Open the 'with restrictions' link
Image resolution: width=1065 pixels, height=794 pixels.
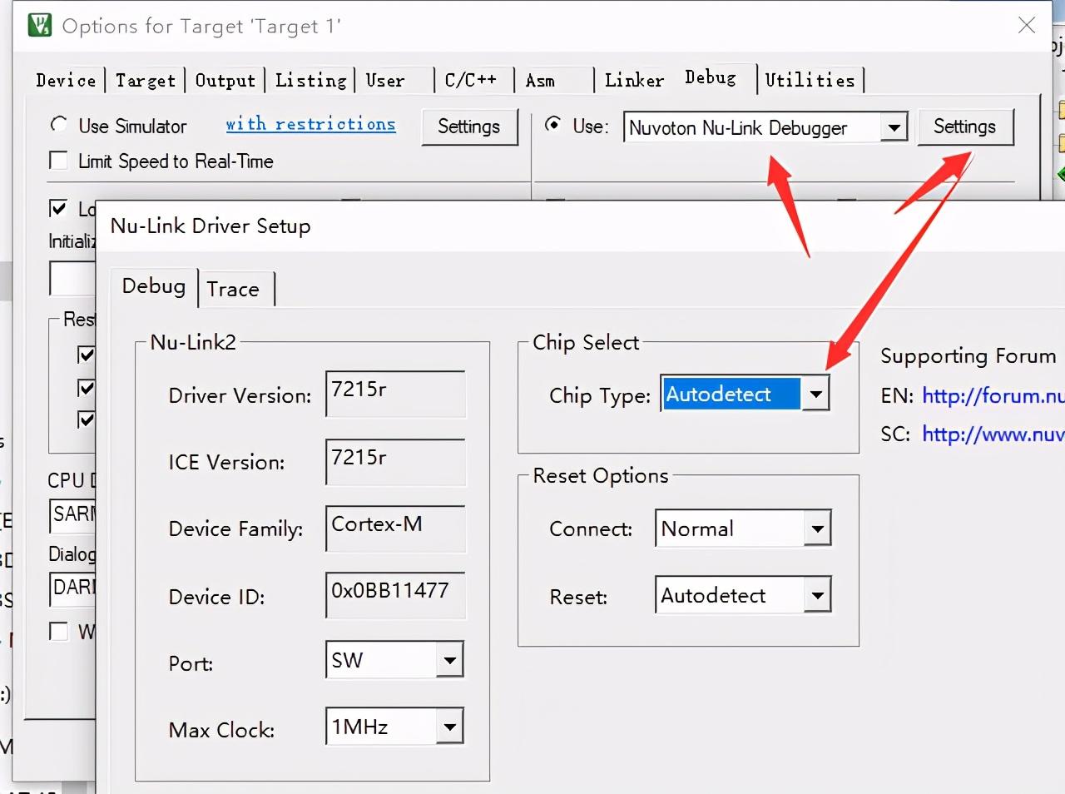[x=310, y=124]
